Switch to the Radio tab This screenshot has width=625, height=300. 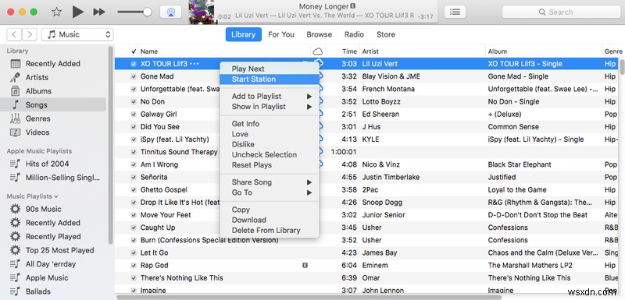click(355, 34)
